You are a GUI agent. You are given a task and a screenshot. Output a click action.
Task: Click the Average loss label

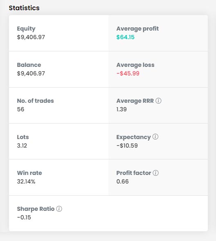coord(135,65)
